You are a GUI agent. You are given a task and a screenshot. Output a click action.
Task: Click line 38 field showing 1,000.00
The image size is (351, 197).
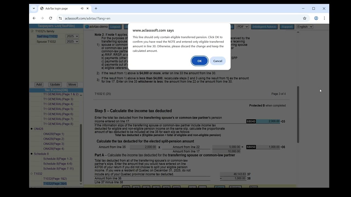[233, 178]
